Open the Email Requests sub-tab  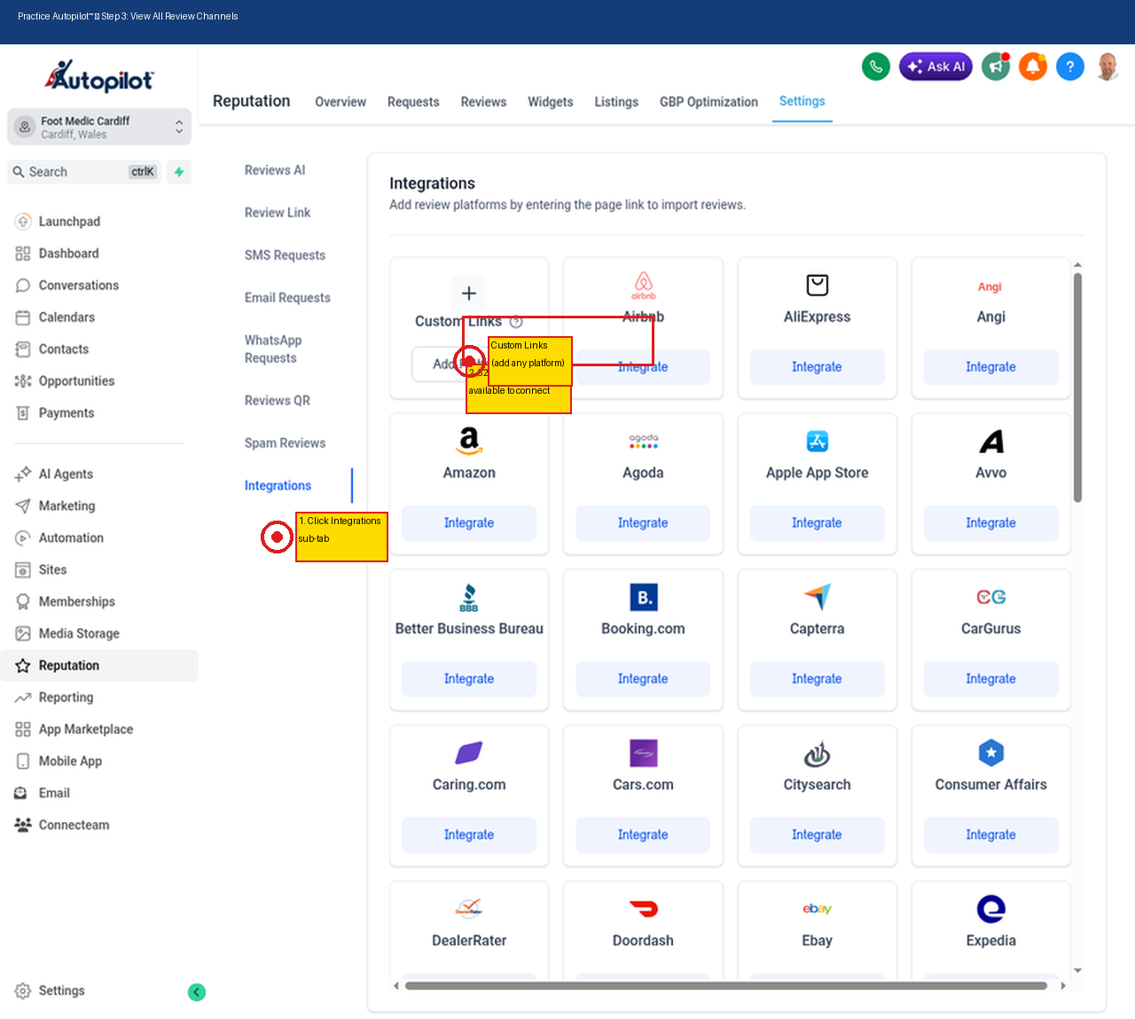(x=287, y=298)
